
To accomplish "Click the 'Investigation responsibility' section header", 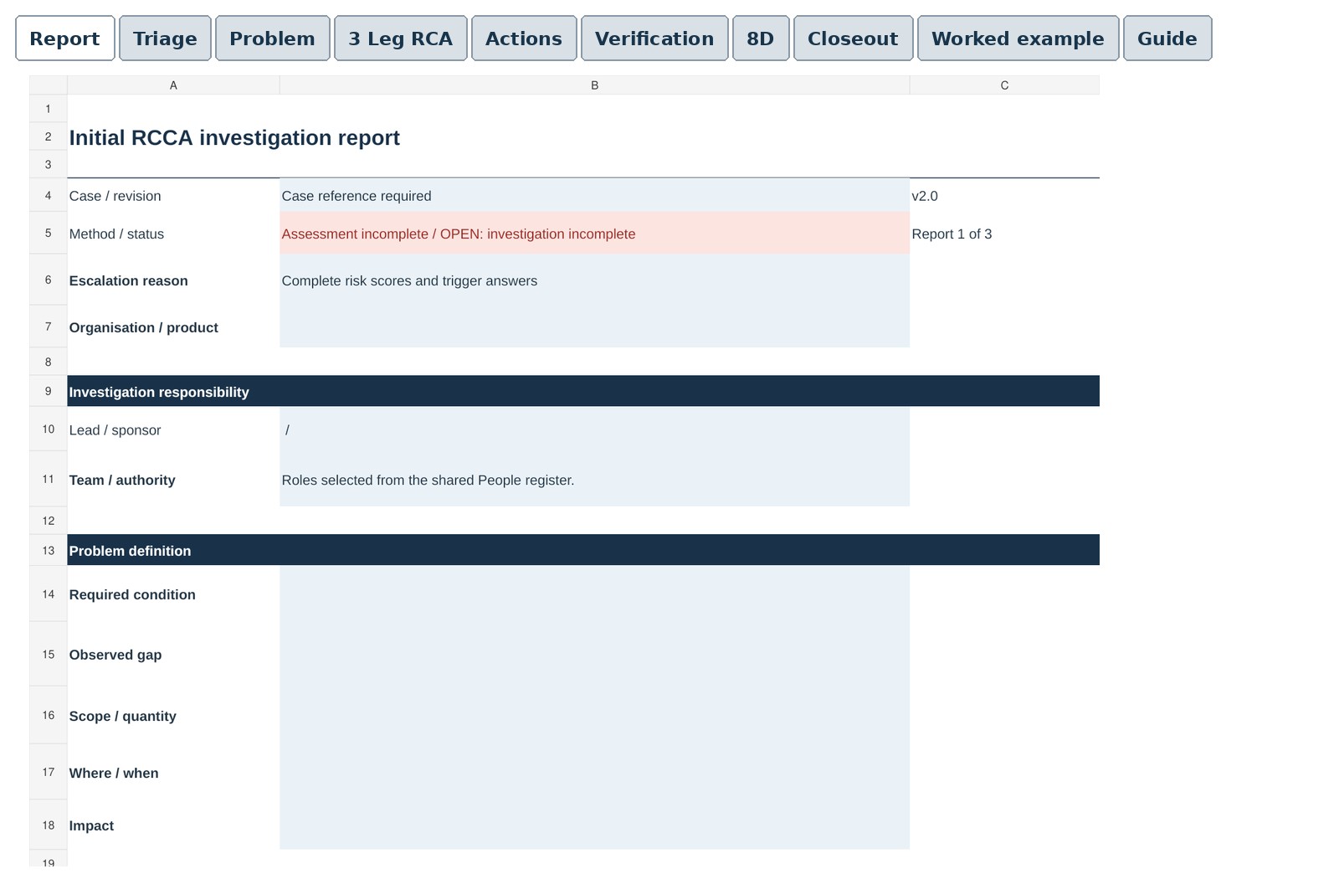I will coord(583,391).
